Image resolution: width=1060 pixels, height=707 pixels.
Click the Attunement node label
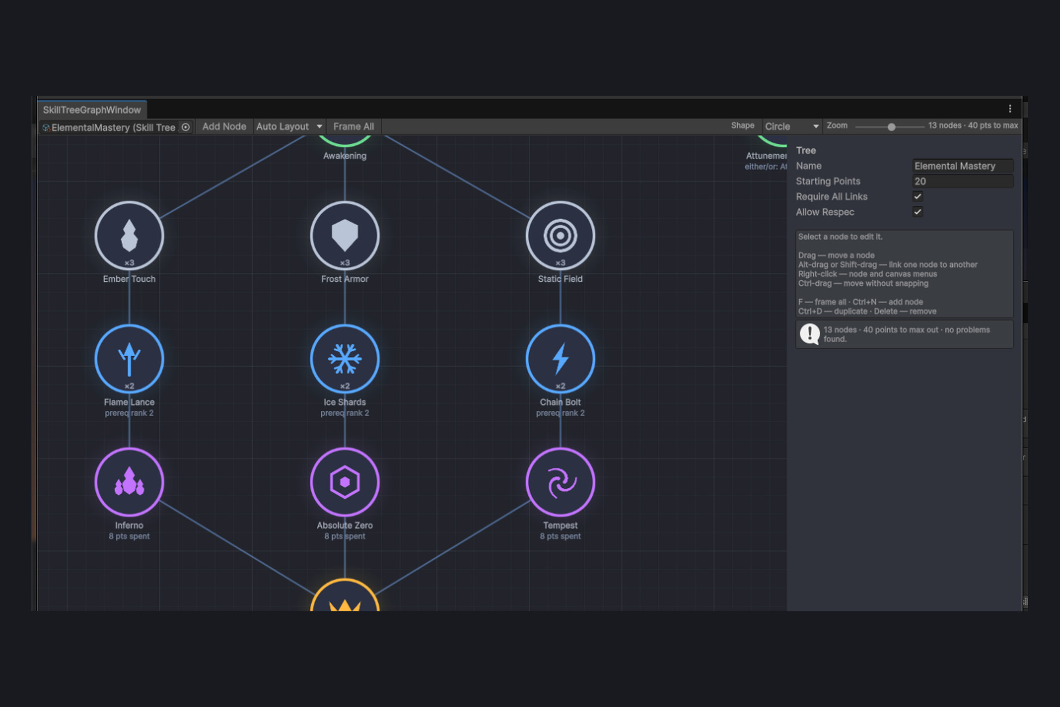766,156
